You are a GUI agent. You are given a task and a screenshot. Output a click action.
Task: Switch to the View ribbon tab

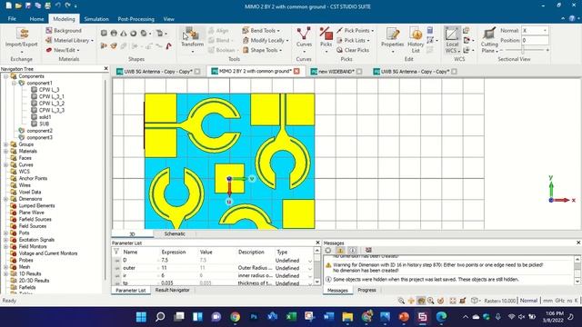[x=169, y=19]
